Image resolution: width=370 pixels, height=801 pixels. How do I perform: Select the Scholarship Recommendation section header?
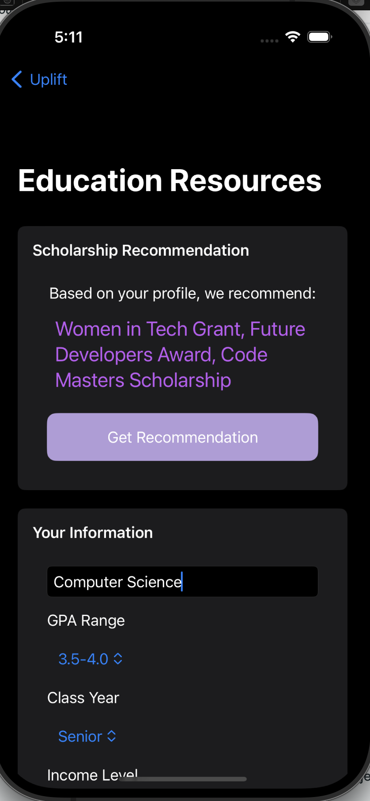141,250
